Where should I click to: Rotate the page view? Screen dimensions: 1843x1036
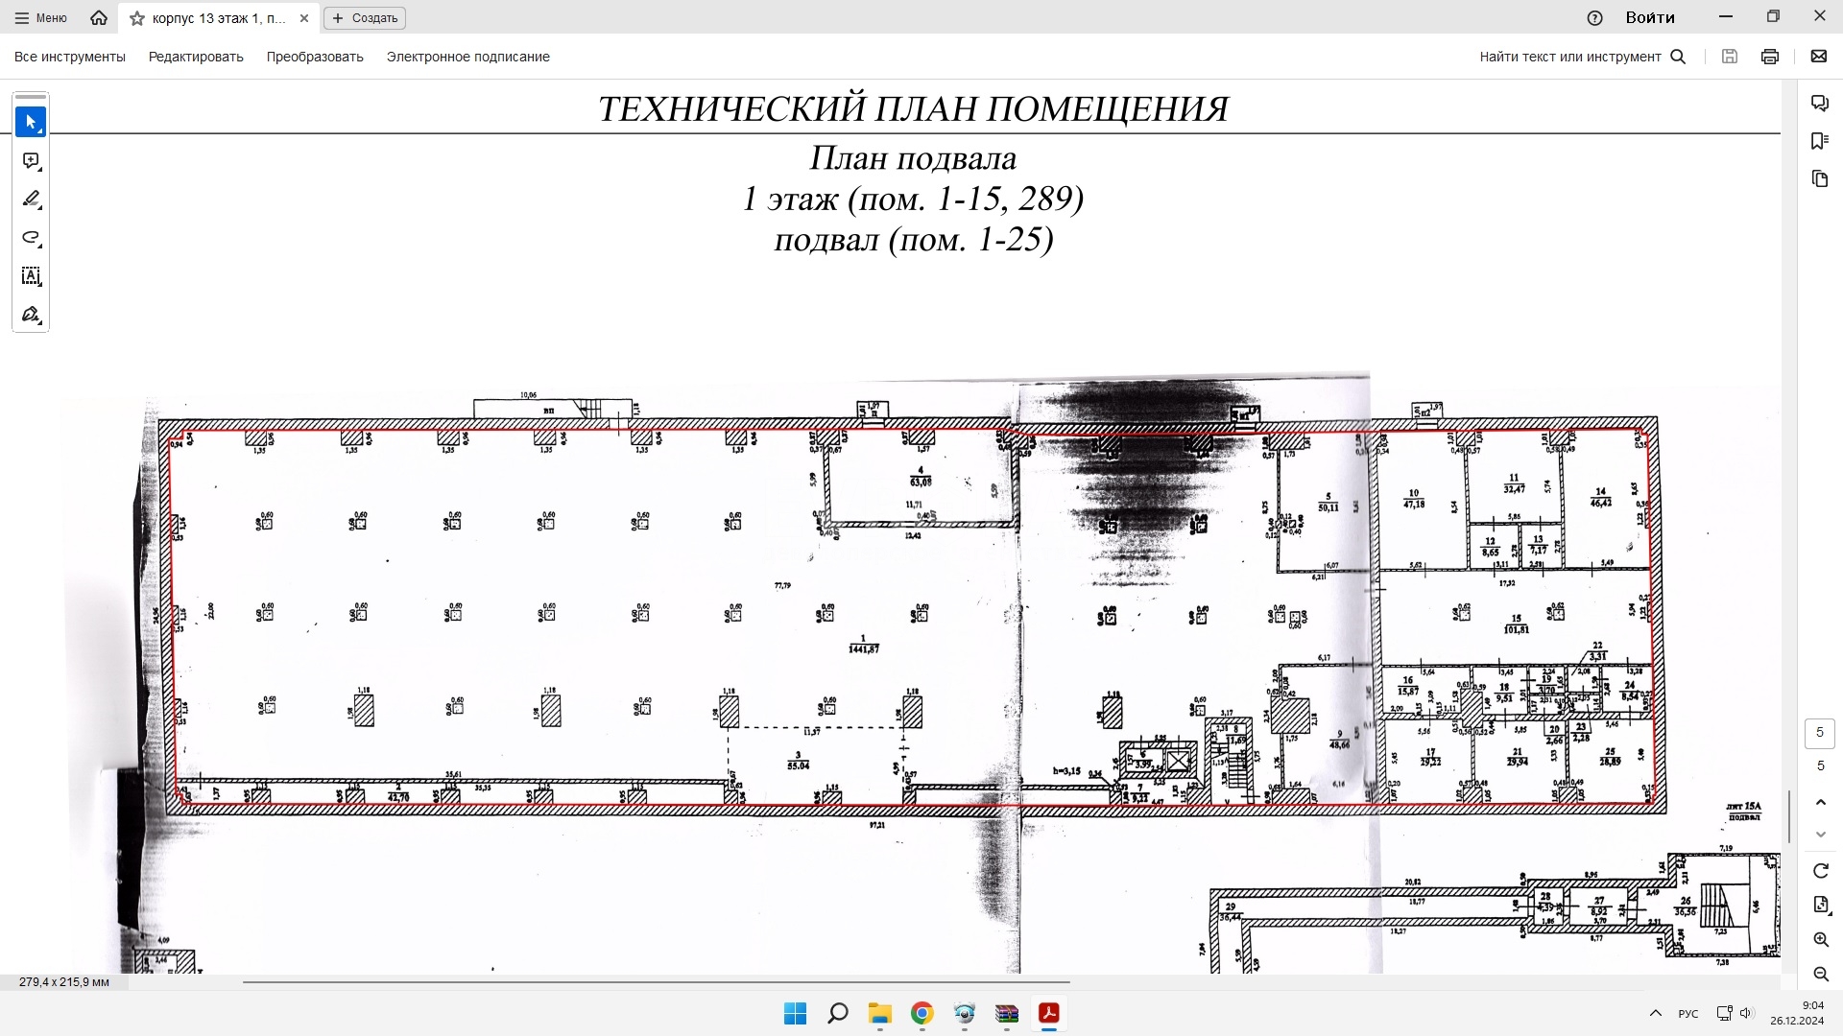[1821, 871]
